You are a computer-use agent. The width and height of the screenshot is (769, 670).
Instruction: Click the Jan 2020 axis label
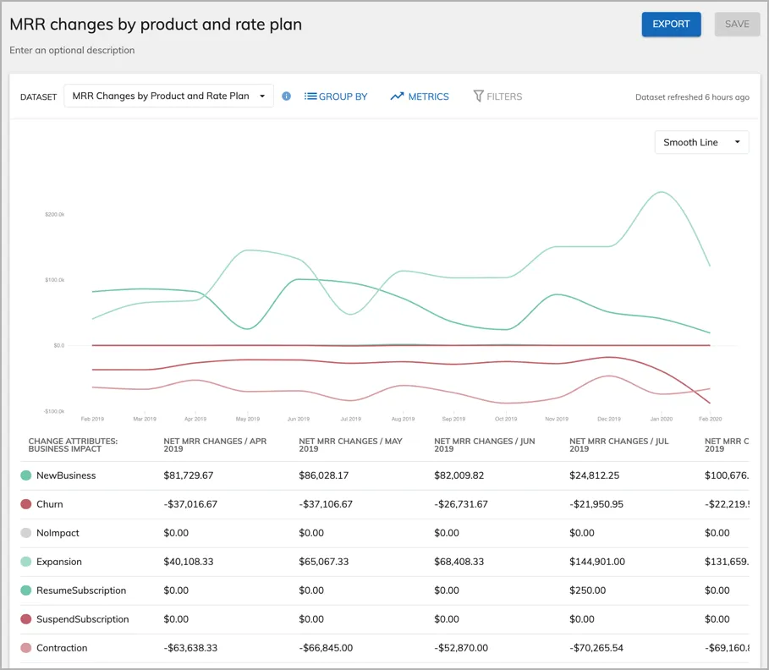tap(661, 419)
